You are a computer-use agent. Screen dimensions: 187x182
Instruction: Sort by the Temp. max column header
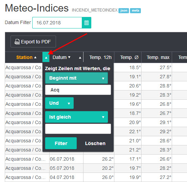click(x=158, y=57)
